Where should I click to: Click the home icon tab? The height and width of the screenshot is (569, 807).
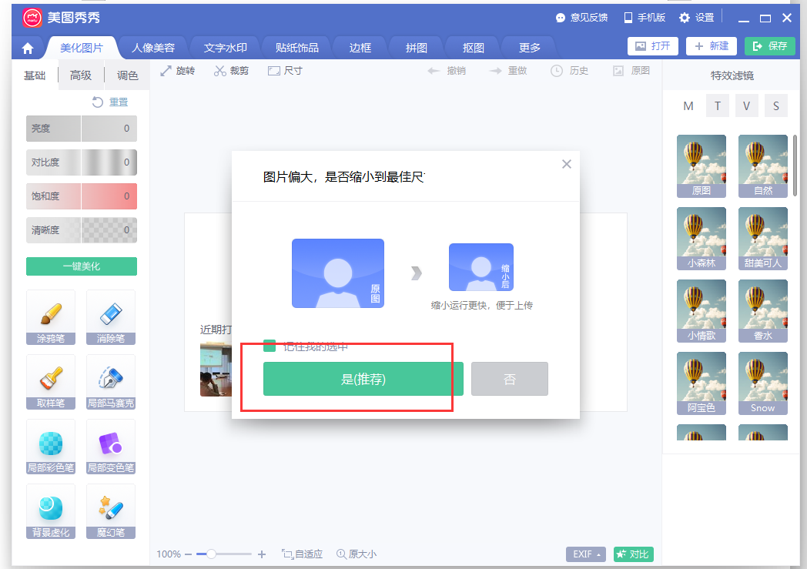coord(28,48)
